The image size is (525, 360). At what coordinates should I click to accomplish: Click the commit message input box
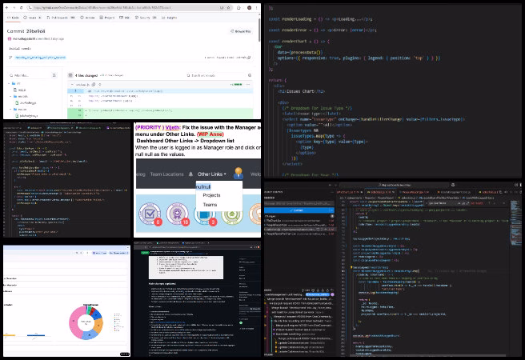tap(299, 203)
